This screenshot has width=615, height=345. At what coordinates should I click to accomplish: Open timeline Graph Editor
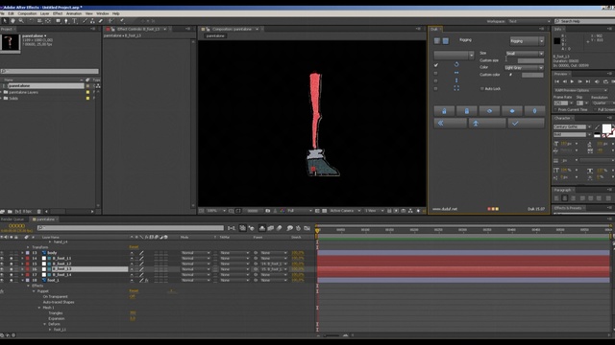point(307,228)
